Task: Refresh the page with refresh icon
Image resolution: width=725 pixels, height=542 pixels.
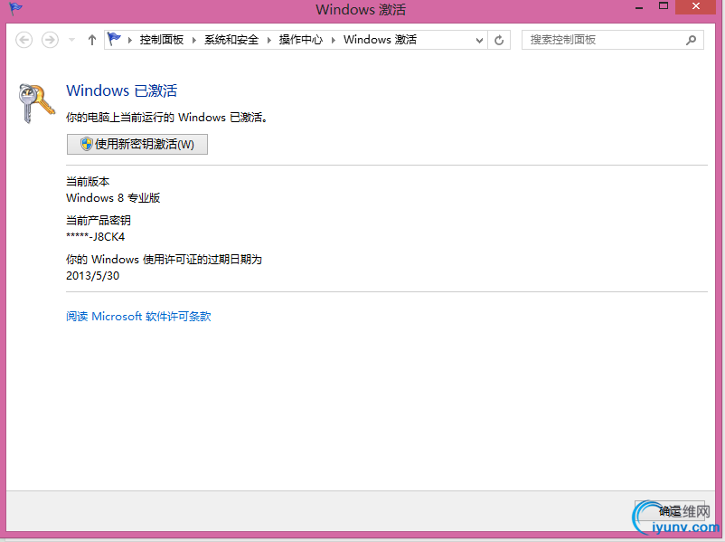Action: (499, 41)
